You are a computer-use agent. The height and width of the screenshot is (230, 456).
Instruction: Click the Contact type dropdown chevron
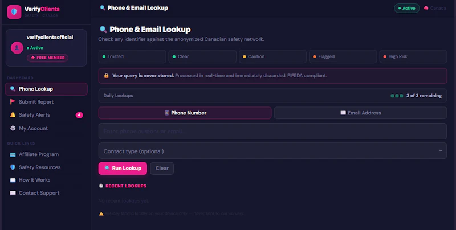coord(440,150)
